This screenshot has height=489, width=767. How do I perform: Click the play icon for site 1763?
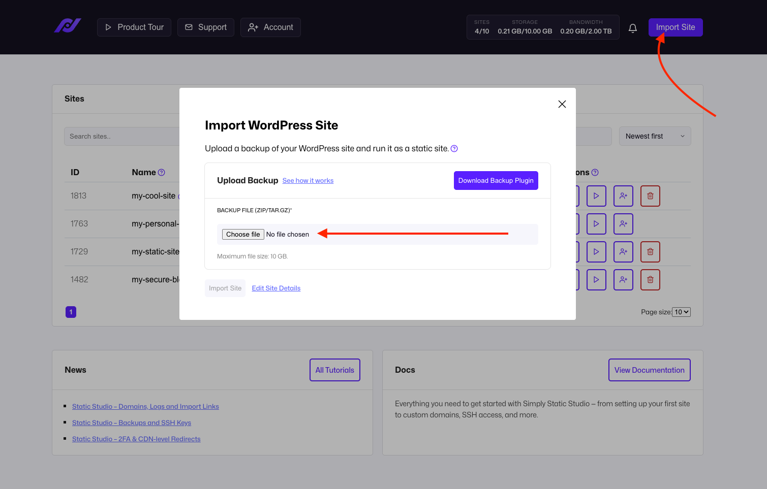[x=596, y=224]
